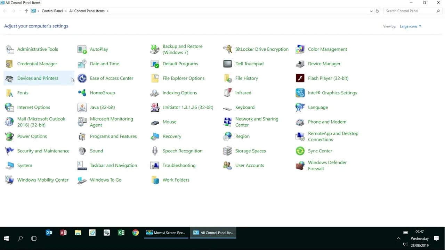445x250 pixels.
Task: Open the Task View button on taskbar
Action: [x=34, y=239]
